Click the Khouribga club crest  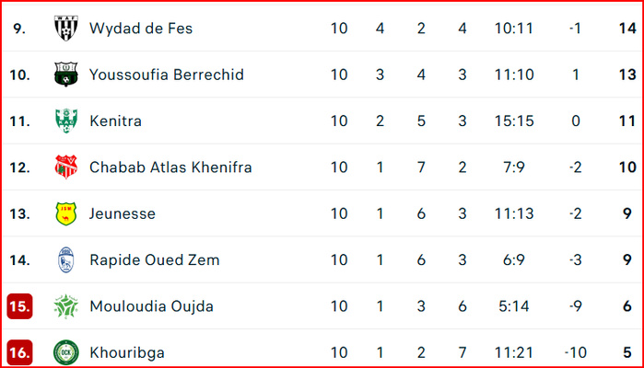point(65,352)
